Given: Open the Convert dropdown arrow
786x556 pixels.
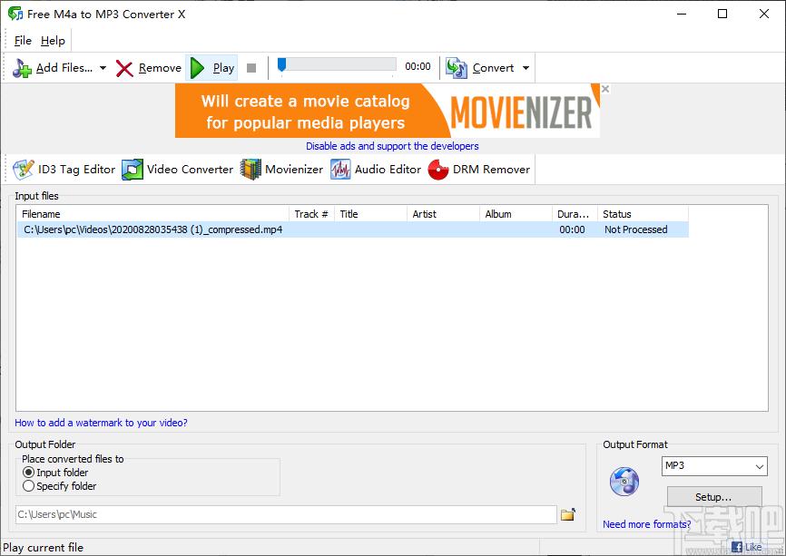Looking at the screenshot, I should click(x=526, y=68).
